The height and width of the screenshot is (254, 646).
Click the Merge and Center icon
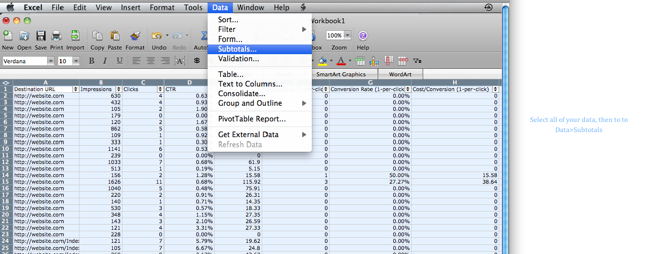(180, 61)
